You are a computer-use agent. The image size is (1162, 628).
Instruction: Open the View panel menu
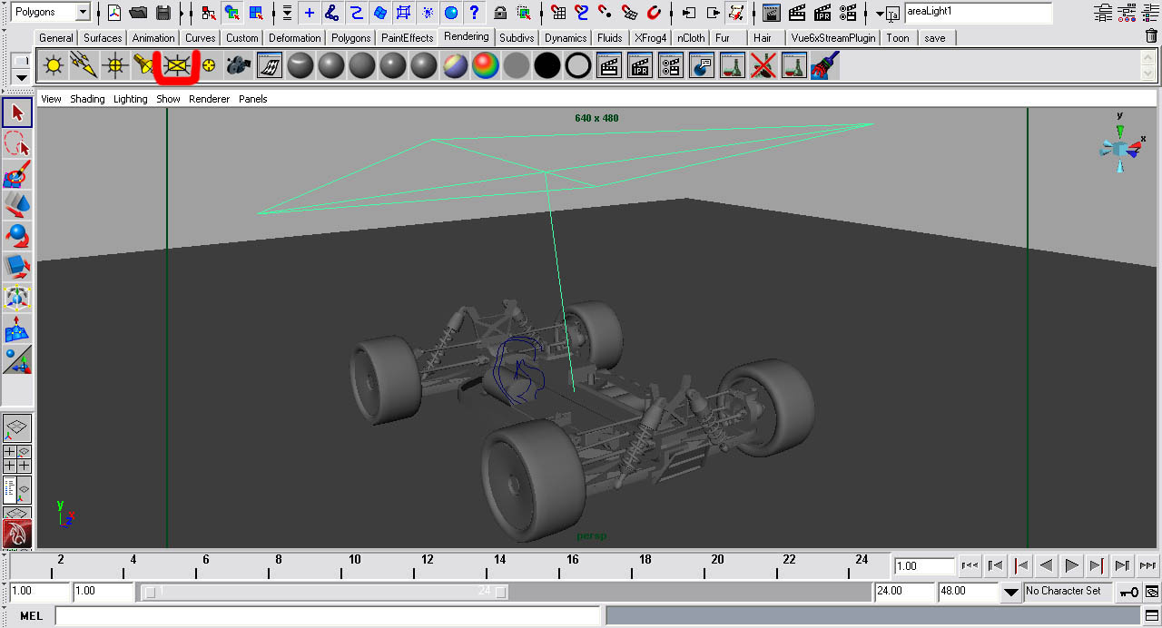[x=51, y=99]
